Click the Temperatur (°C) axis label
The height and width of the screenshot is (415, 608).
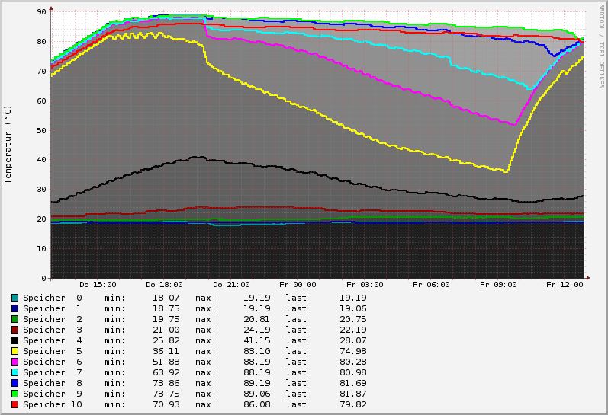coord(8,145)
